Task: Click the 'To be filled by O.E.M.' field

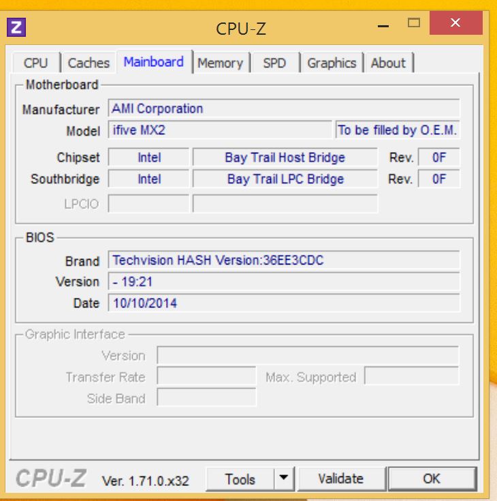Action: pos(398,130)
